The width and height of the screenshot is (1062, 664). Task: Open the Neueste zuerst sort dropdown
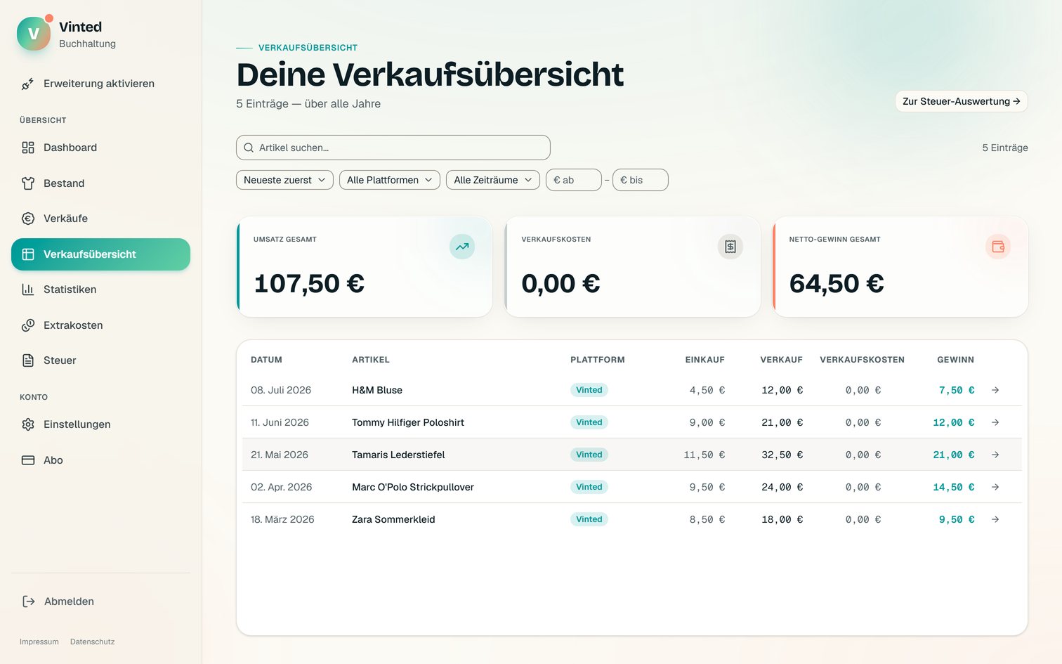click(284, 180)
